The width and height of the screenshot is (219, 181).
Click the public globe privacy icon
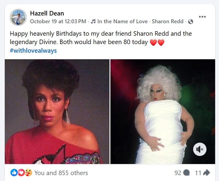coord(191,21)
